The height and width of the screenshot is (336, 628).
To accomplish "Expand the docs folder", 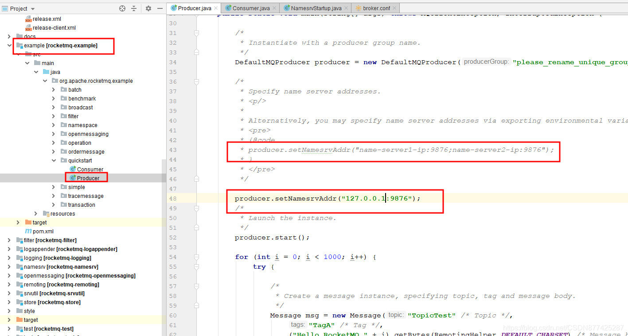I will point(9,36).
